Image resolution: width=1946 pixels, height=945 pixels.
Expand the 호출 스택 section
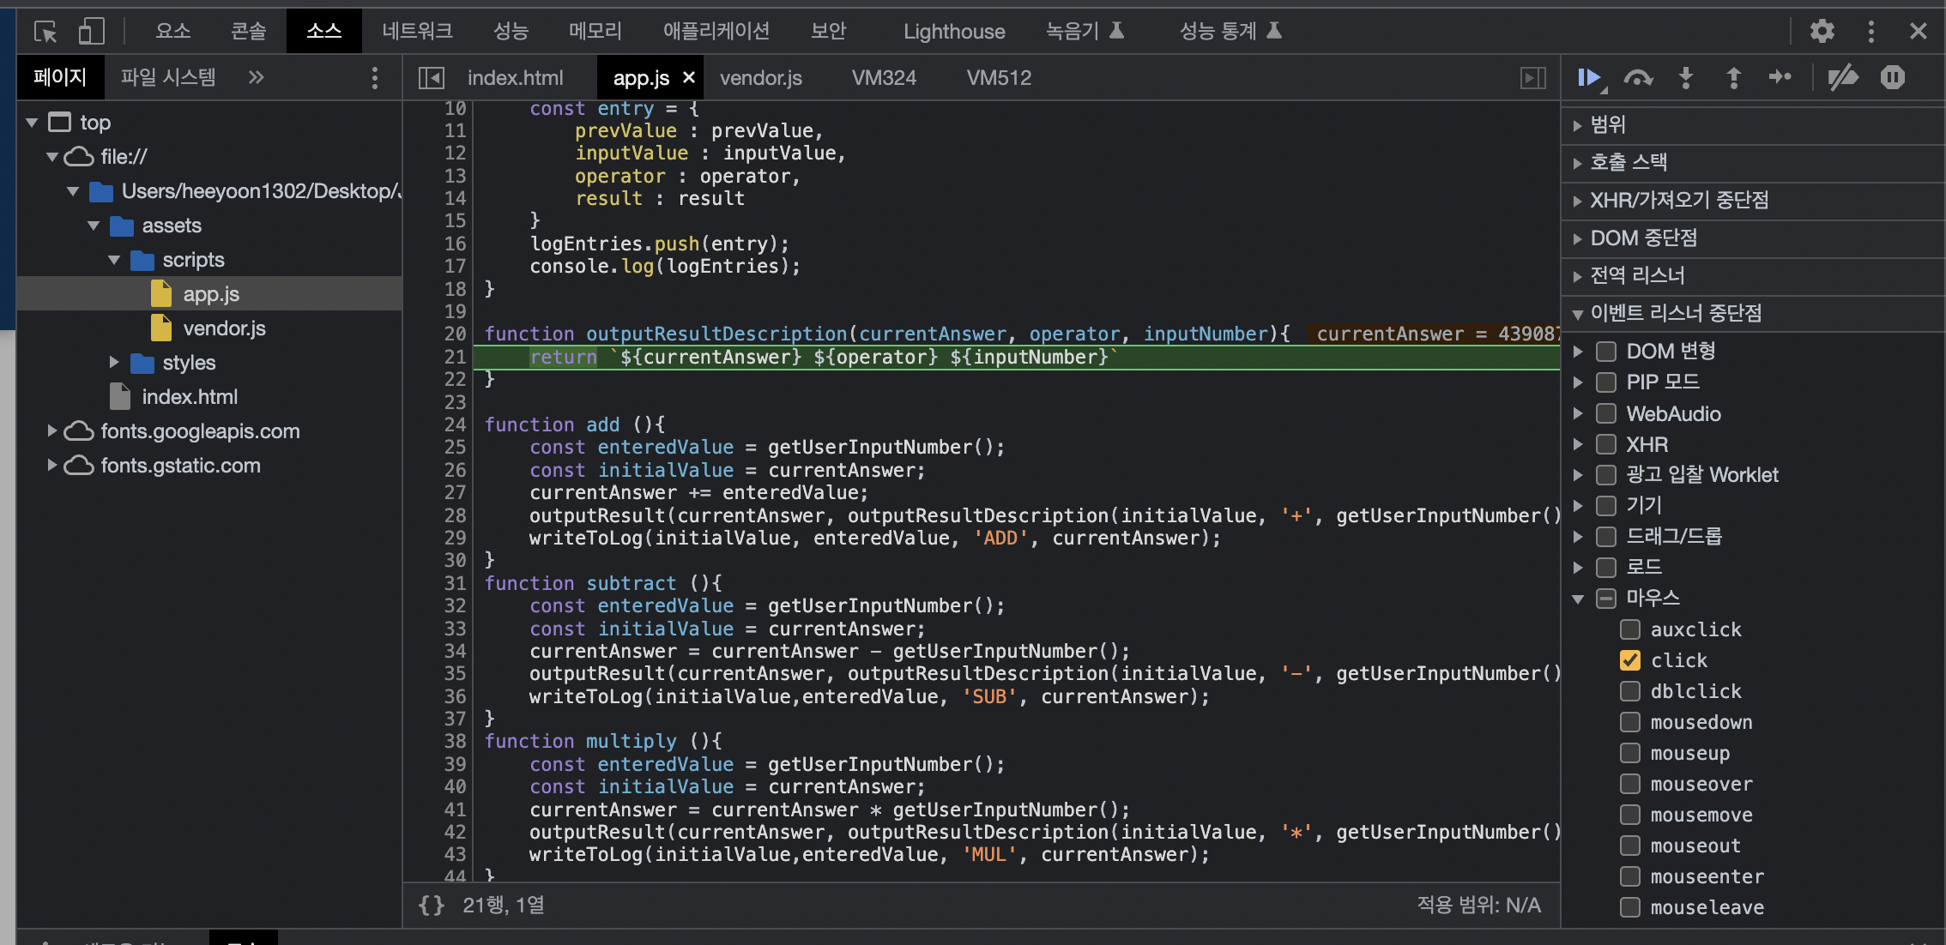[x=1628, y=162]
